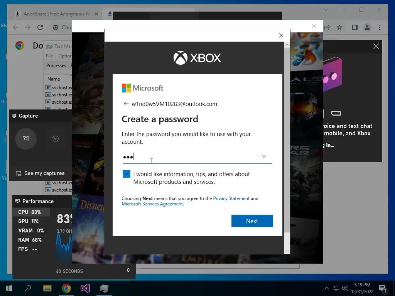Focus the password input field

197,157
